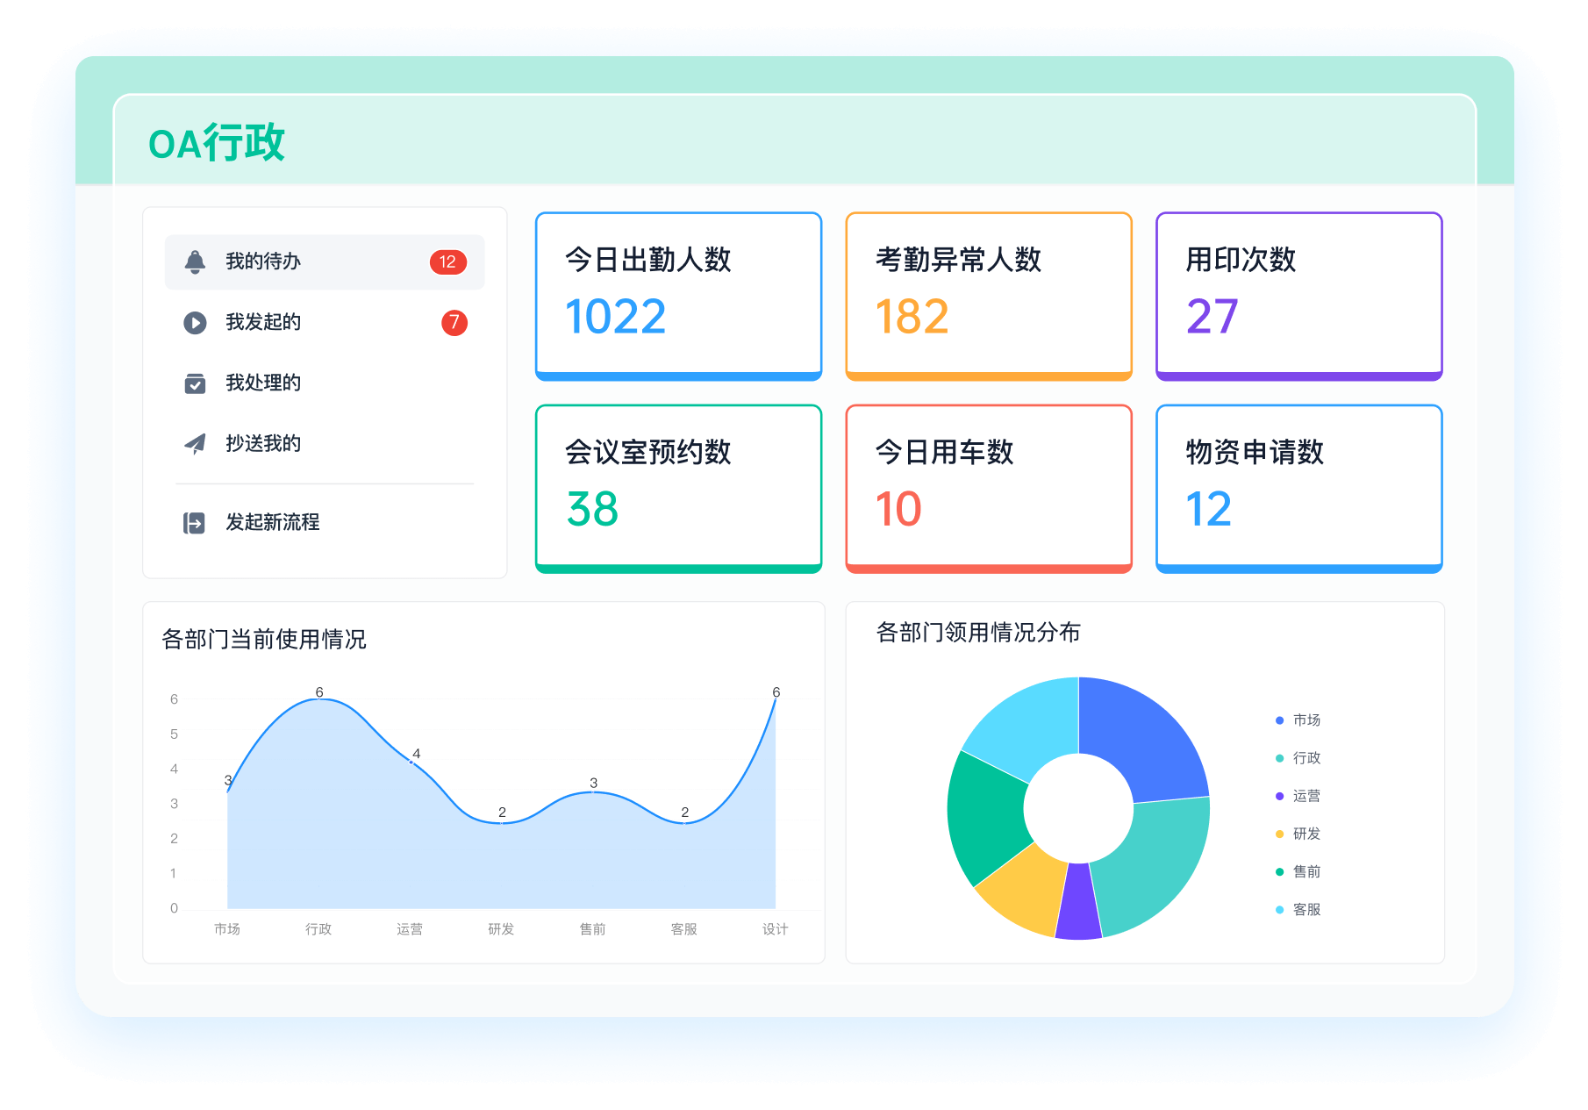This screenshot has width=1588, height=1110.
Task: Toggle 客服 legend entry in pie chart
Action: click(x=1305, y=910)
